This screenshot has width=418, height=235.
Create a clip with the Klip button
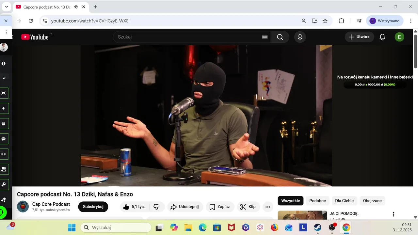click(x=249, y=207)
